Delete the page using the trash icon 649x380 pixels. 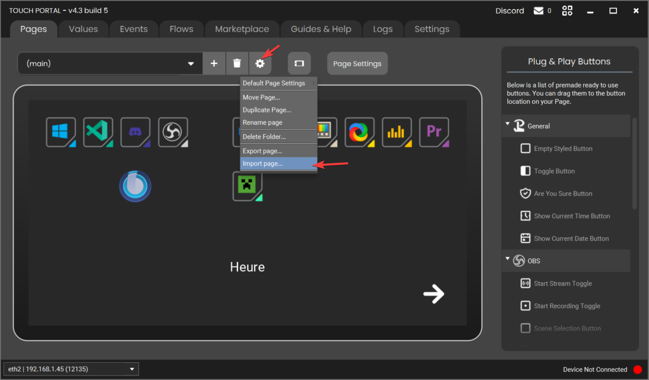(x=237, y=63)
